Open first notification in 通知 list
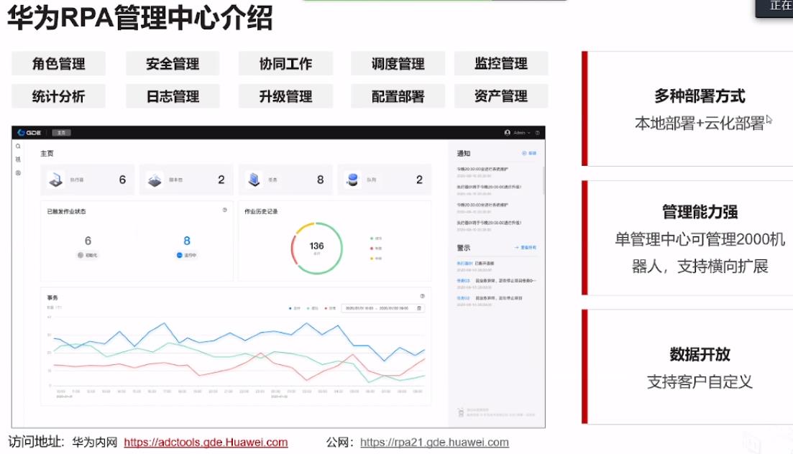The height and width of the screenshot is (454, 793). click(x=482, y=172)
